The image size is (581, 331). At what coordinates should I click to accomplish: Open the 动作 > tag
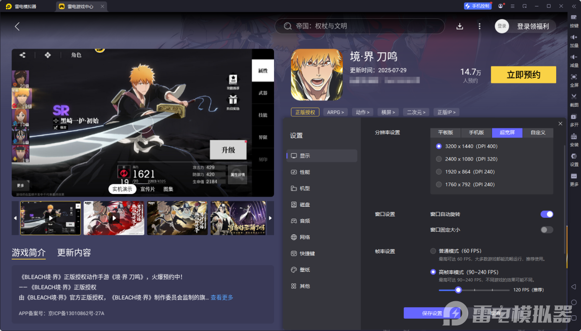(x=363, y=112)
